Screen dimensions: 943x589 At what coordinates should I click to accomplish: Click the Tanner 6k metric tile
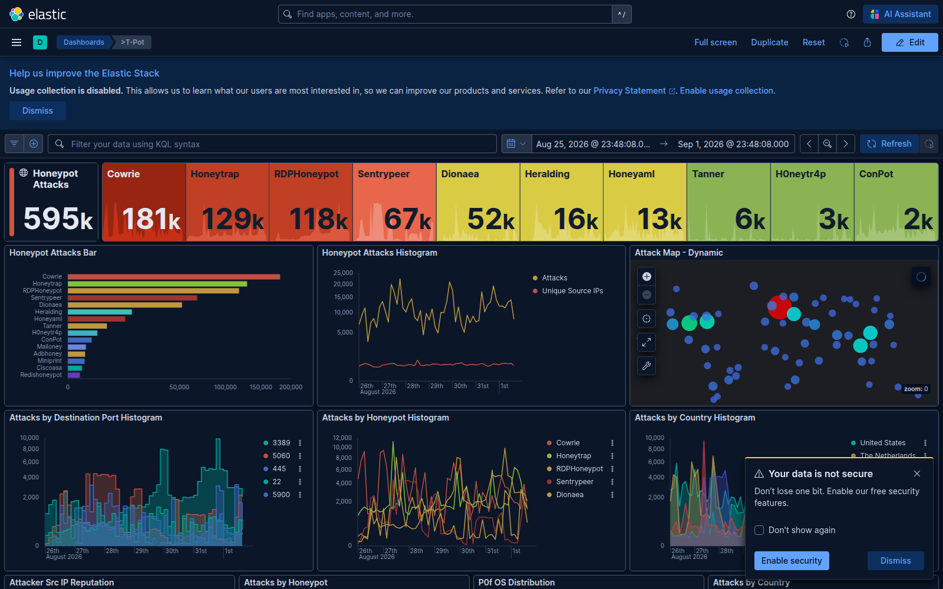[728, 202]
